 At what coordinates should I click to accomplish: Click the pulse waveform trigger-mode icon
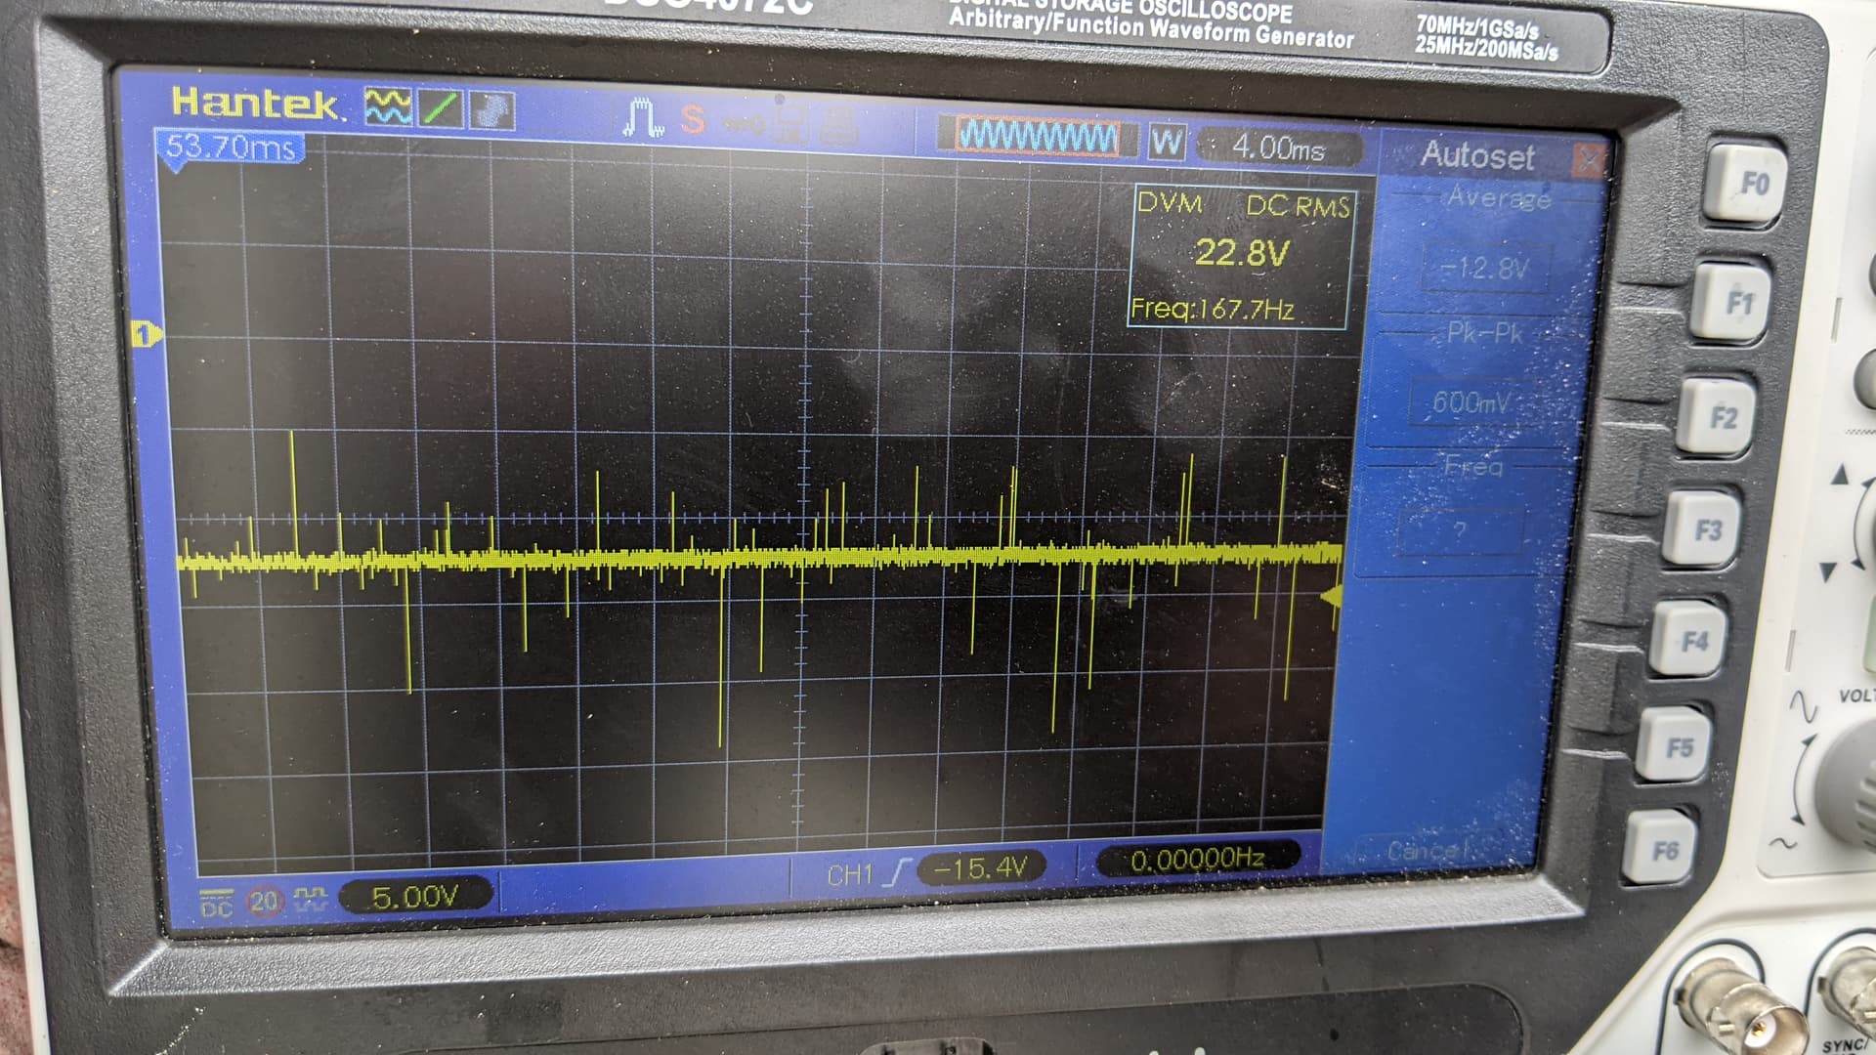point(642,118)
